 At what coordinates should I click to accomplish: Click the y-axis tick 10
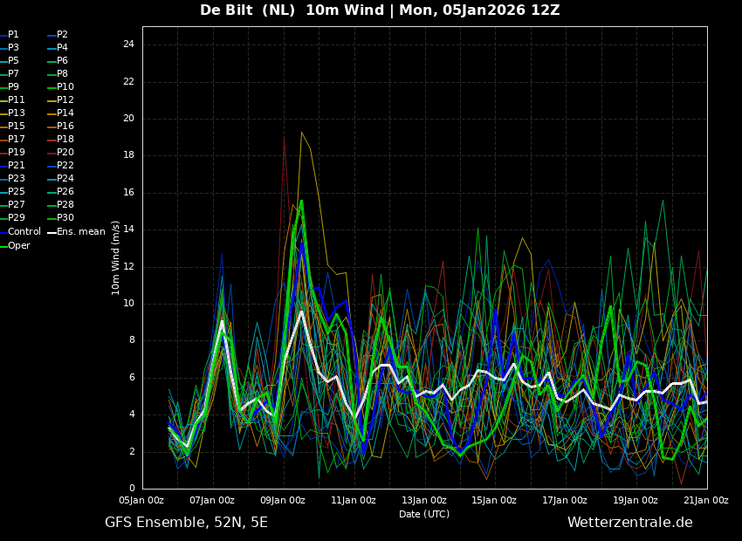128,304
